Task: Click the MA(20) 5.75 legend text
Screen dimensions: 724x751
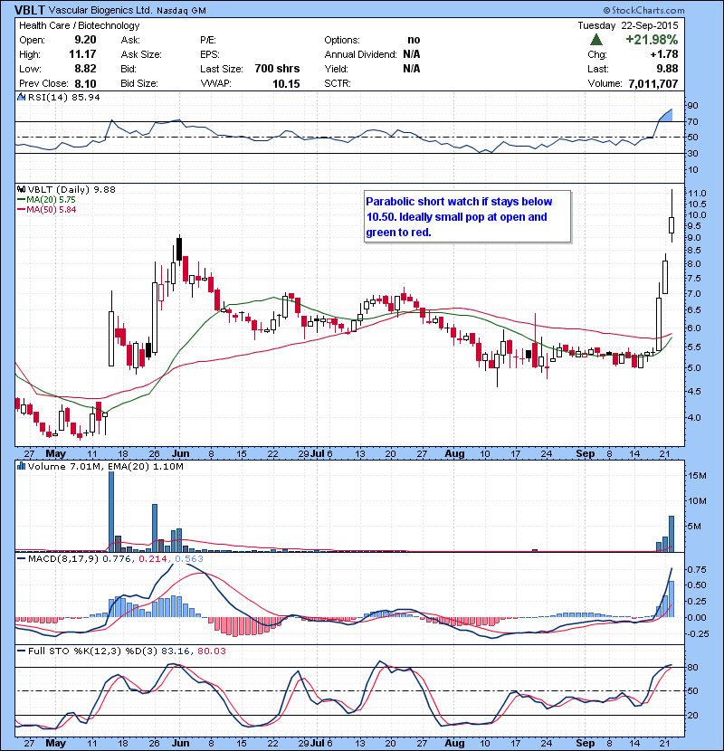Action: coord(52,200)
